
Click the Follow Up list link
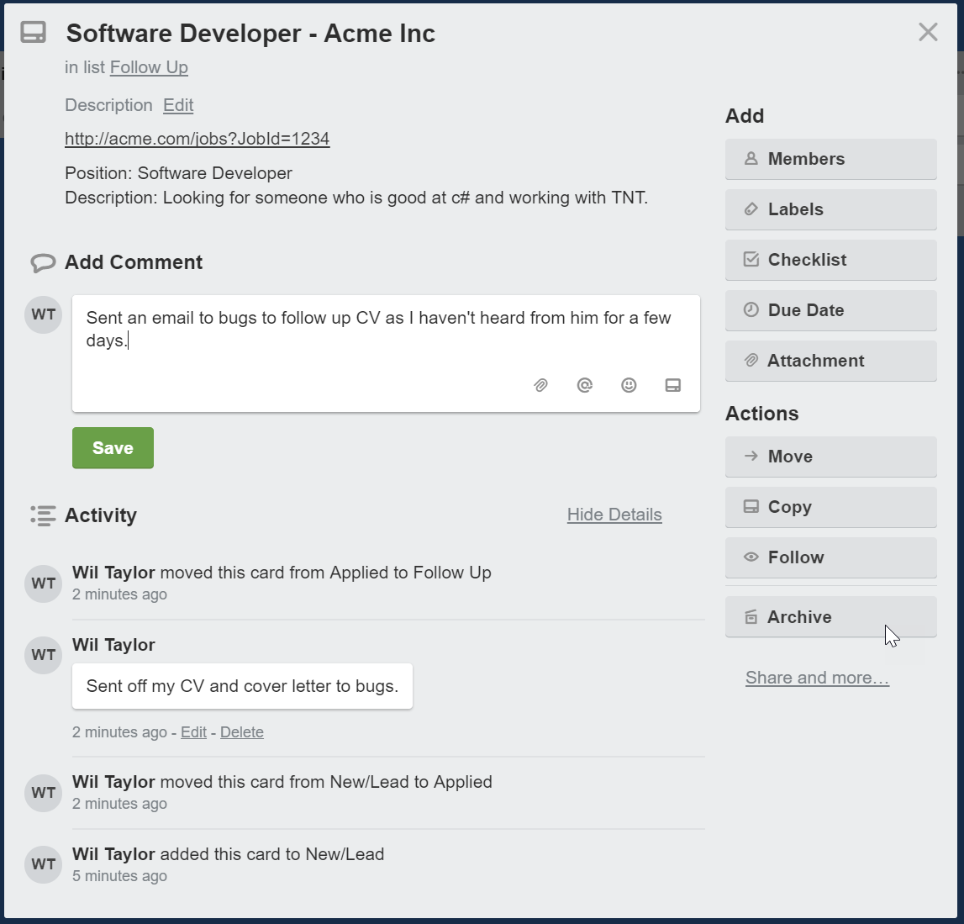tap(149, 67)
